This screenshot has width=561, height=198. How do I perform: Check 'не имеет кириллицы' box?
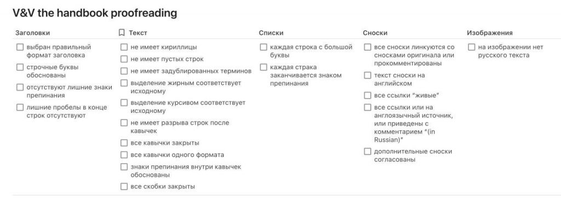pyautogui.click(x=124, y=47)
